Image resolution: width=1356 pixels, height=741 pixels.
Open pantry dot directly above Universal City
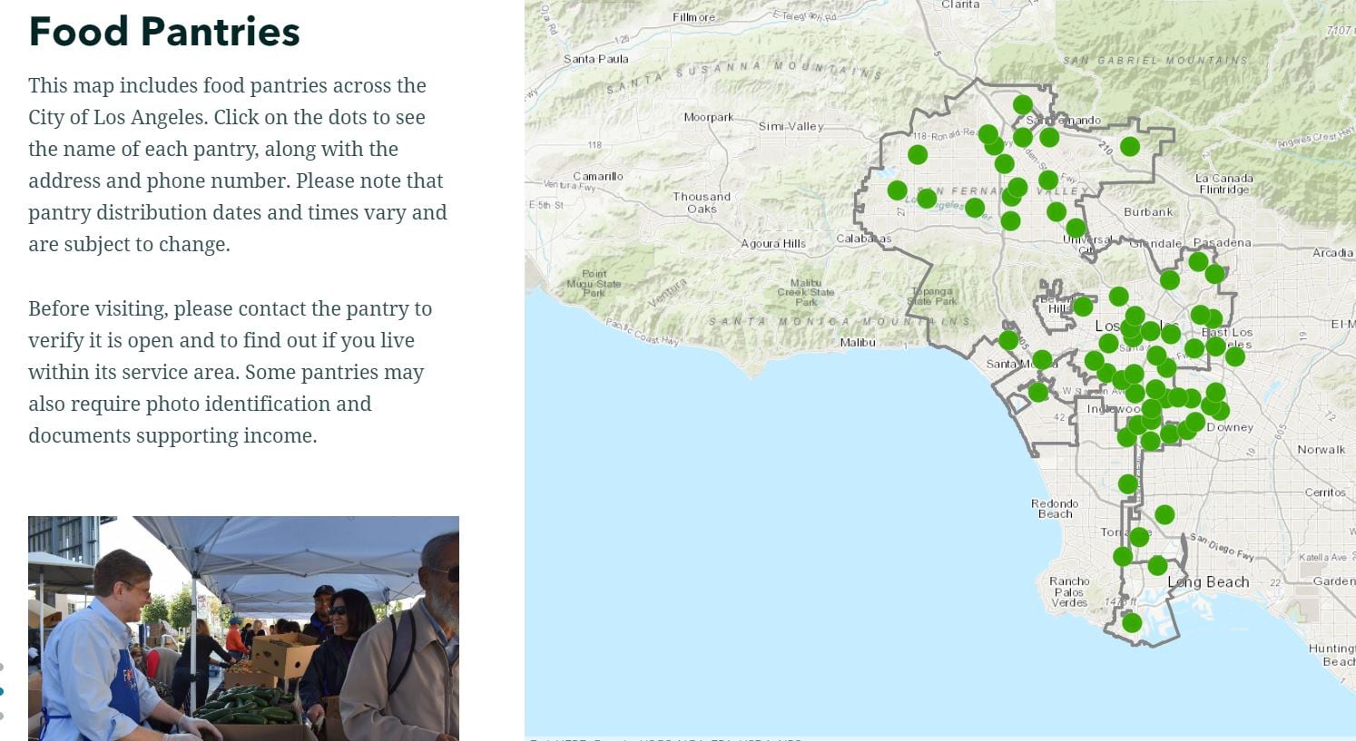pos(1076,229)
